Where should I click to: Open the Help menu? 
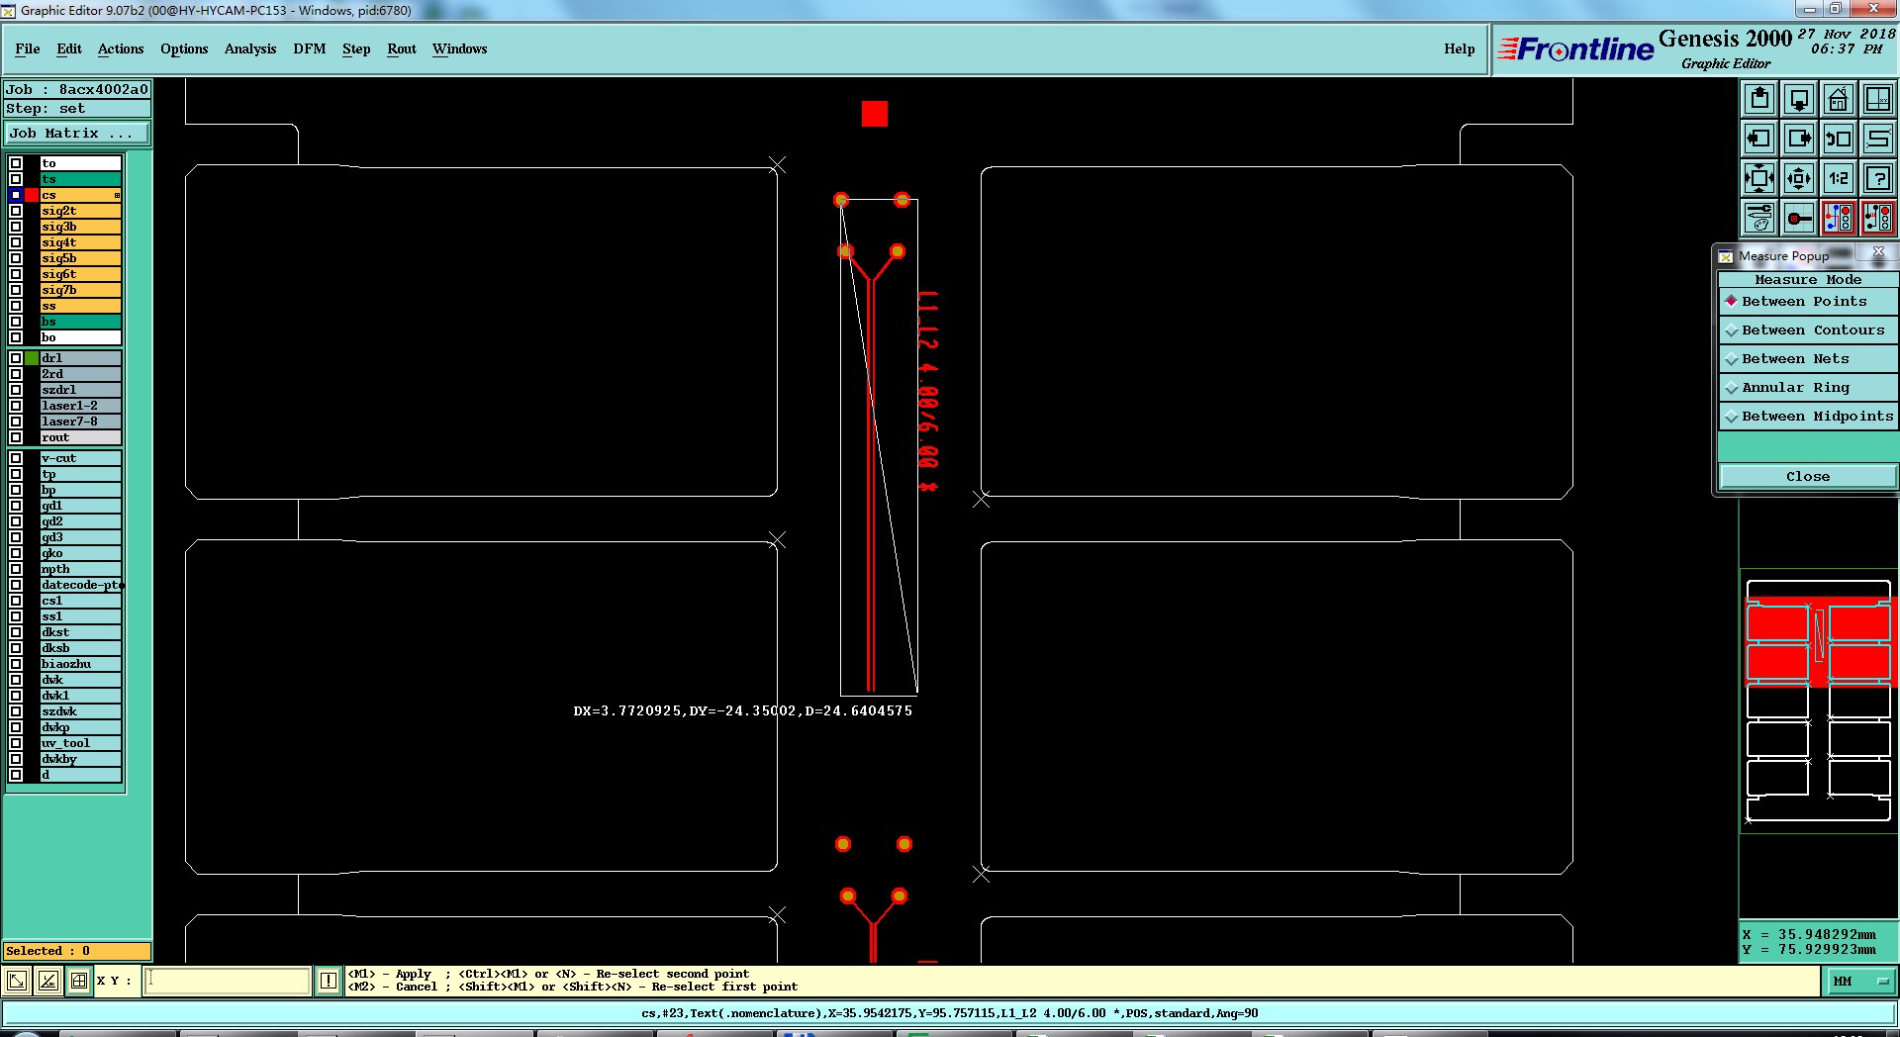click(1459, 48)
